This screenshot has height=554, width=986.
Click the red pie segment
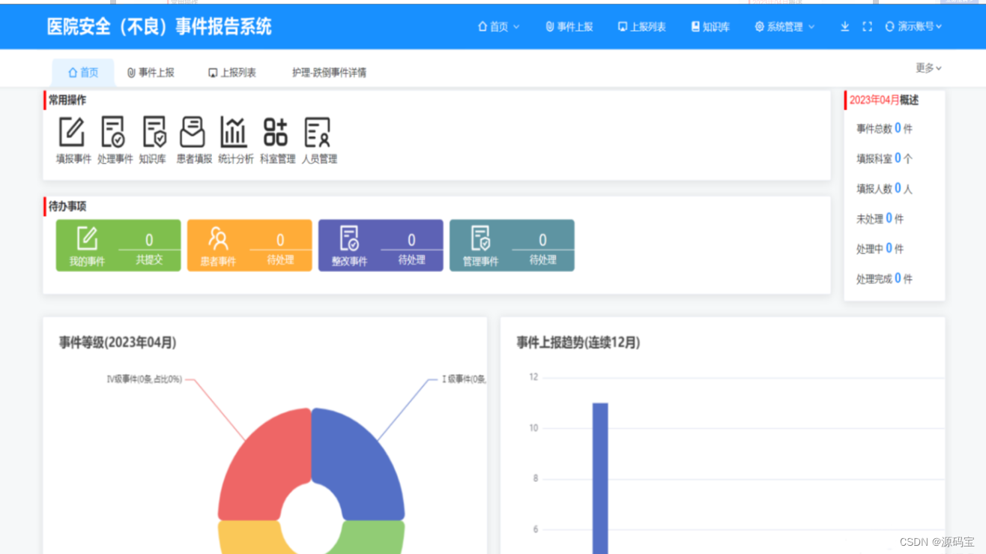[262, 469]
